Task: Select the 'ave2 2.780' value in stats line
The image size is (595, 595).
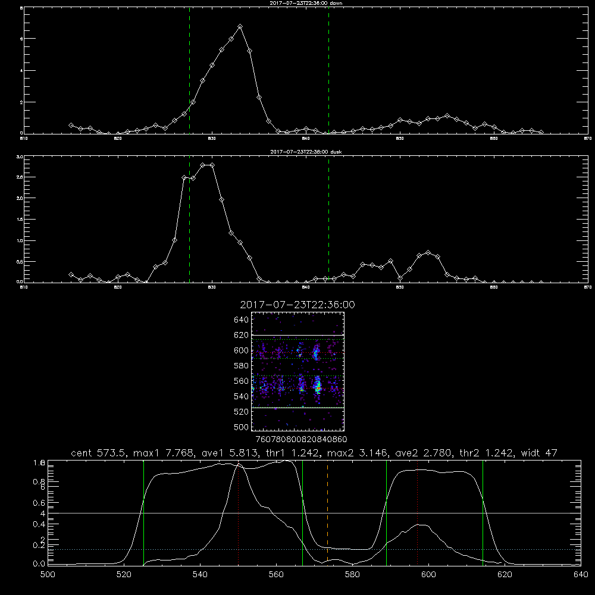Action: 424,453
